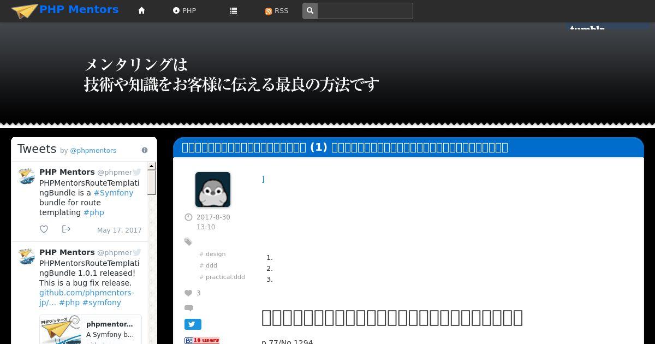Screen dimensions: 655x344
Task: Open the PHP Mentors site title link
Action: (x=79, y=10)
